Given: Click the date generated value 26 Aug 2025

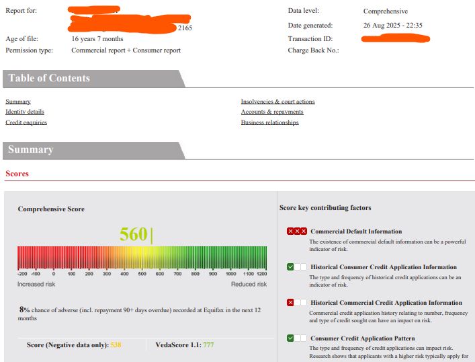Looking at the screenshot, I should (392, 25).
